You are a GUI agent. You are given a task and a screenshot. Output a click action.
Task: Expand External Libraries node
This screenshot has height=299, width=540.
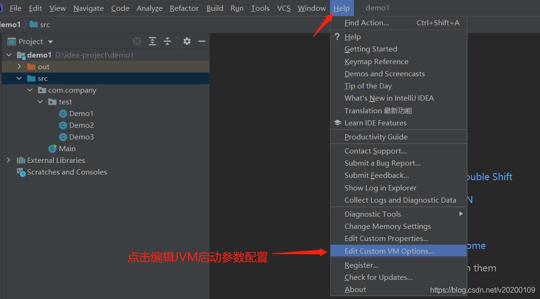8,160
